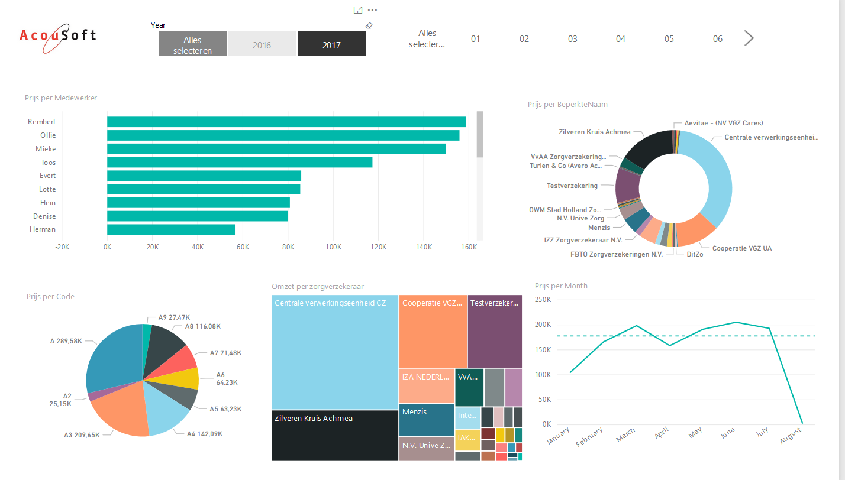Click the June point on the line chart
This screenshot has height=480, width=845.
point(736,322)
